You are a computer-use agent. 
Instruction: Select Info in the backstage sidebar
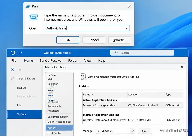point(19,69)
